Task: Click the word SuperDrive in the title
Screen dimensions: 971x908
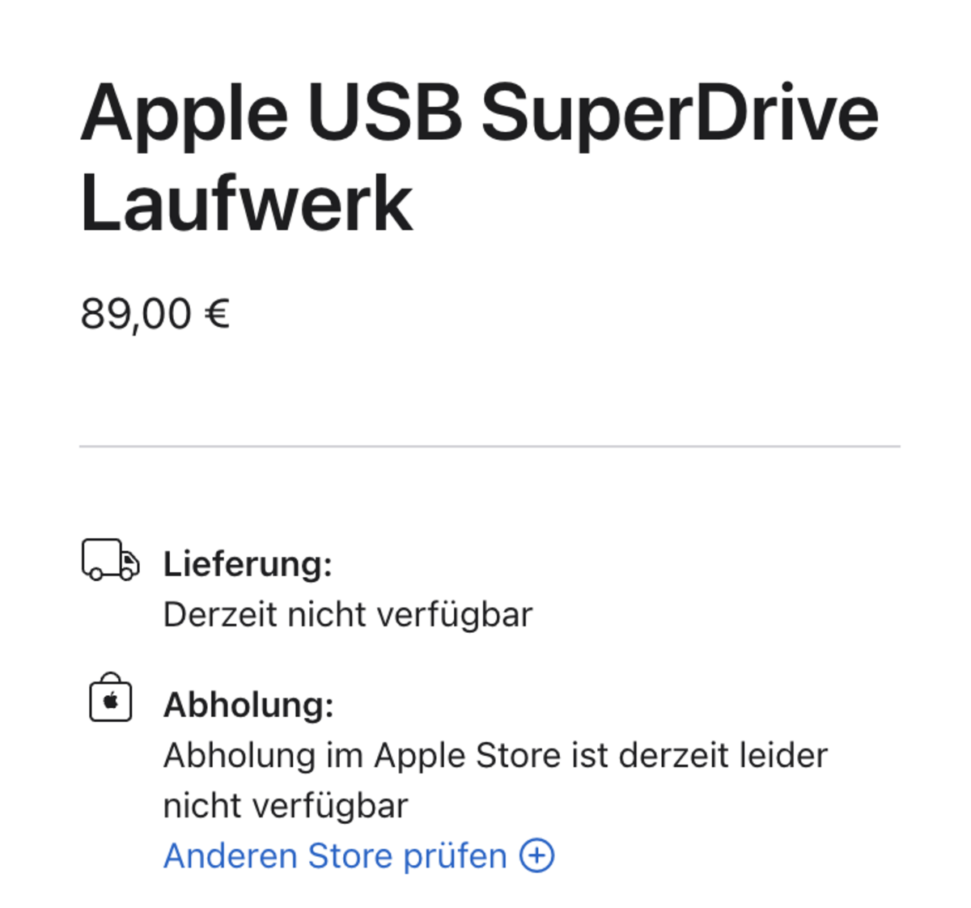Action: pyautogui.click(x=680, y=113)
